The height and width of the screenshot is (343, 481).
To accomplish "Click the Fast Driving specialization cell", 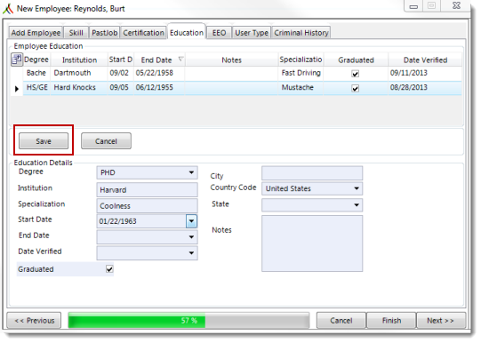I will pos(301,73).
